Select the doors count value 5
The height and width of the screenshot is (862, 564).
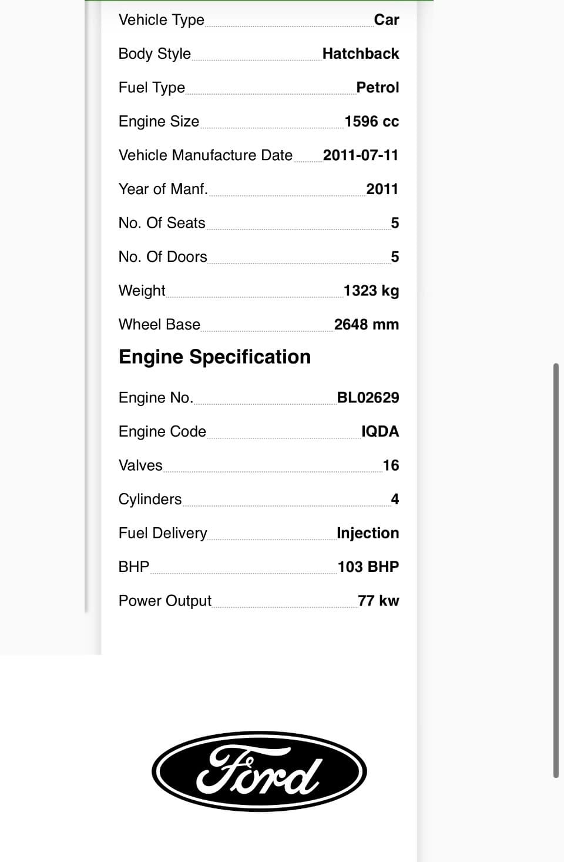(395, 257)
